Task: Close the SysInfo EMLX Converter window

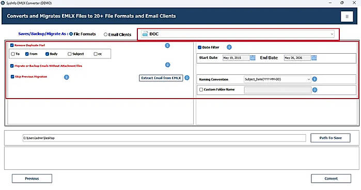Action: point(354,3)
